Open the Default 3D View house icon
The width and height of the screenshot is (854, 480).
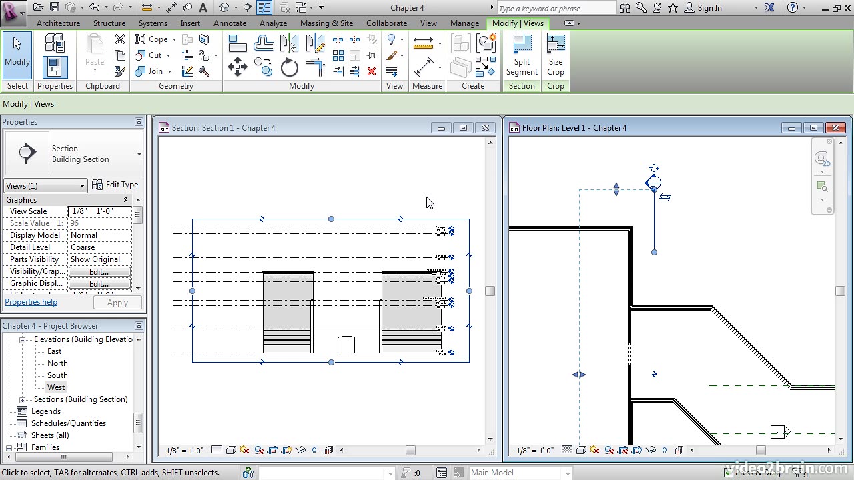click(224, 8)
